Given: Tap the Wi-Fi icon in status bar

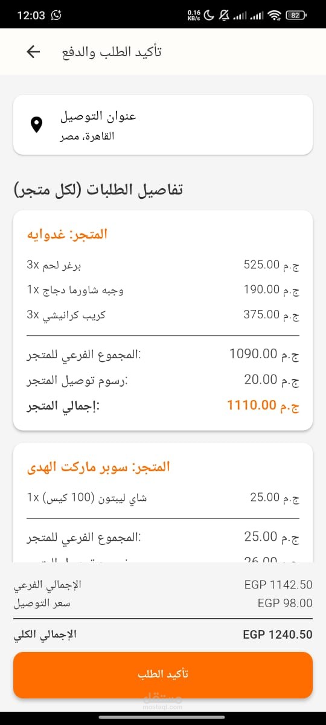Looking at the screenshot, I should pos(275,15).
